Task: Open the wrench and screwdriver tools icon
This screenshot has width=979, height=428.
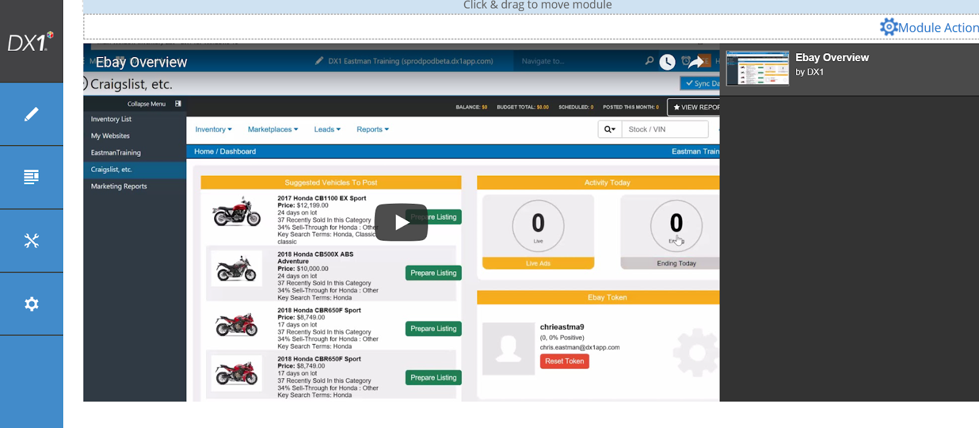Action: pos(31,241)
